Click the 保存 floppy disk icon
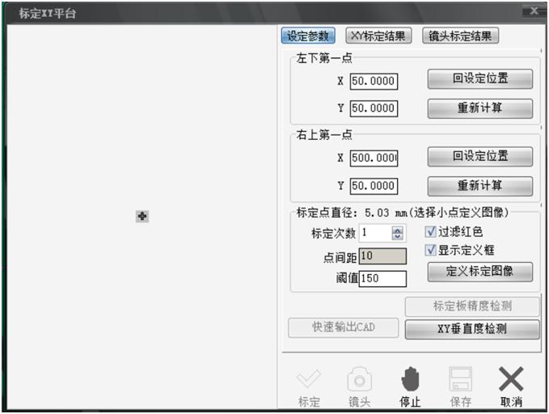The height and width of the screenshot is (414, 549). pyautogui.click(x=460, y=378)
